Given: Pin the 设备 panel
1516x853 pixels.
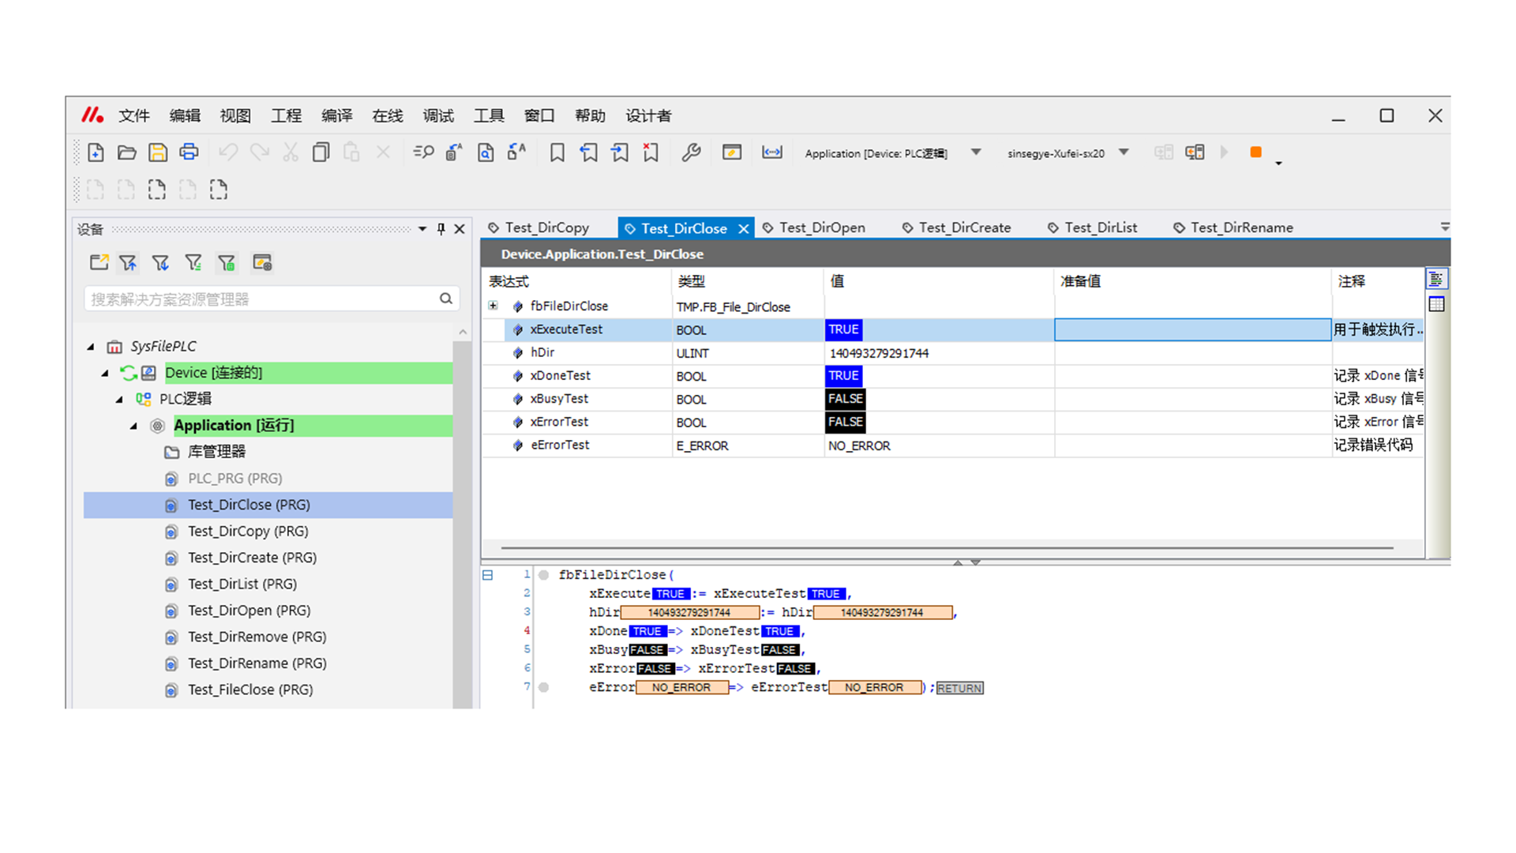Looking at the screenshot, I should [x=441, y=229].
